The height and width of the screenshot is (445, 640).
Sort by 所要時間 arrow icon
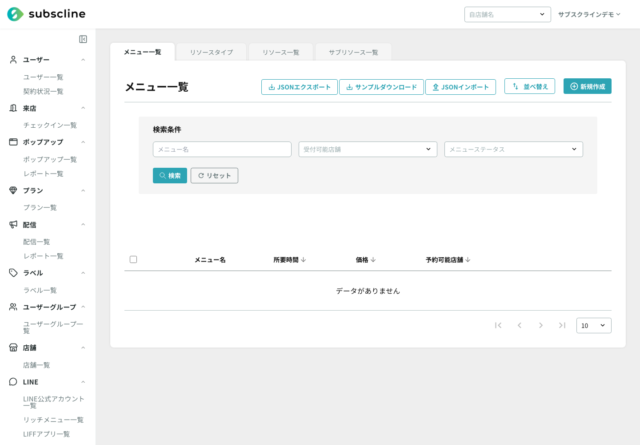click(x=304, y=259)
